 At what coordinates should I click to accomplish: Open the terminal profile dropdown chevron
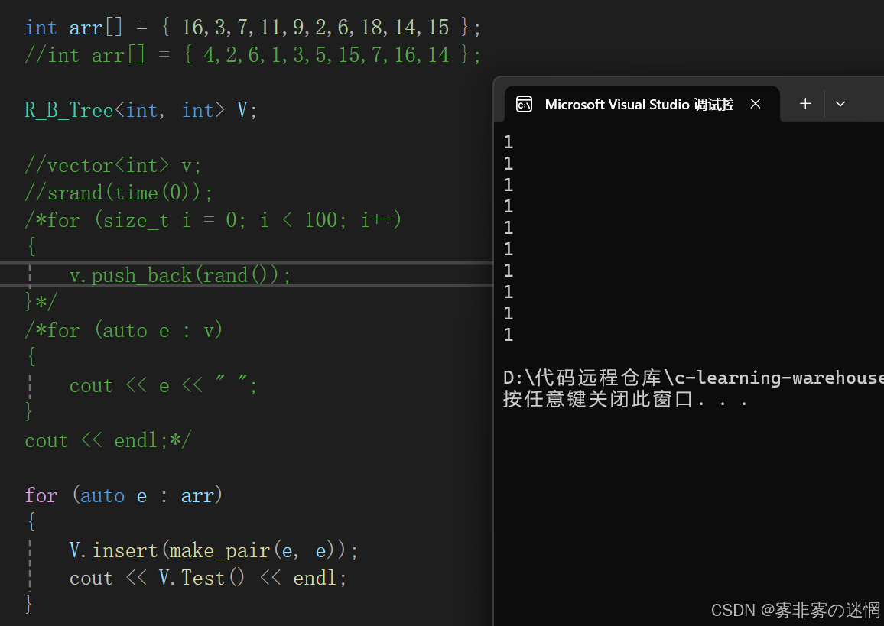tap(840, 104)
